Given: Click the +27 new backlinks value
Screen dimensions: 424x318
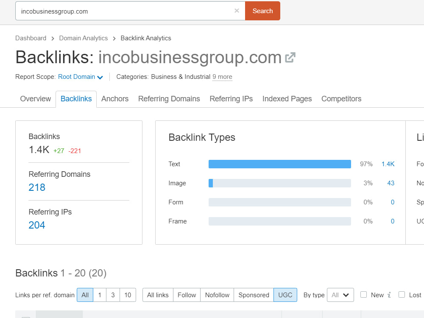Looking at the screenshot, I should point(59,151).
